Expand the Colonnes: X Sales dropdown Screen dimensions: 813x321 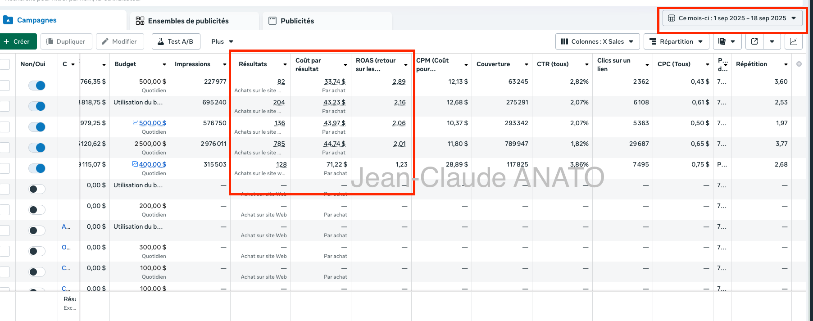point(597,41)
